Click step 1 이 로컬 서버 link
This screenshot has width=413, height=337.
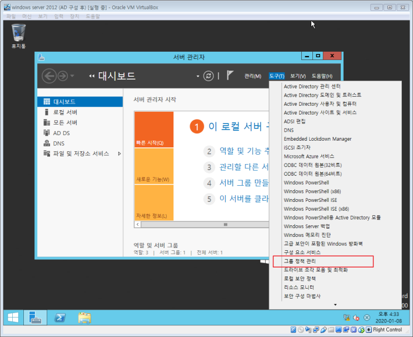tap(238, 126)
